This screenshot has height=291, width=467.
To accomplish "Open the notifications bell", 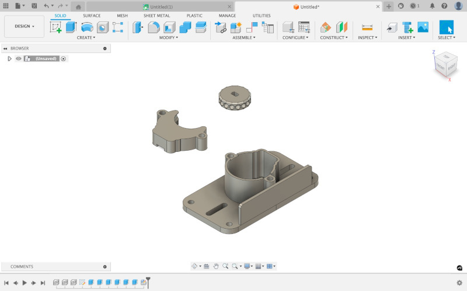I will tap(432, 6).
